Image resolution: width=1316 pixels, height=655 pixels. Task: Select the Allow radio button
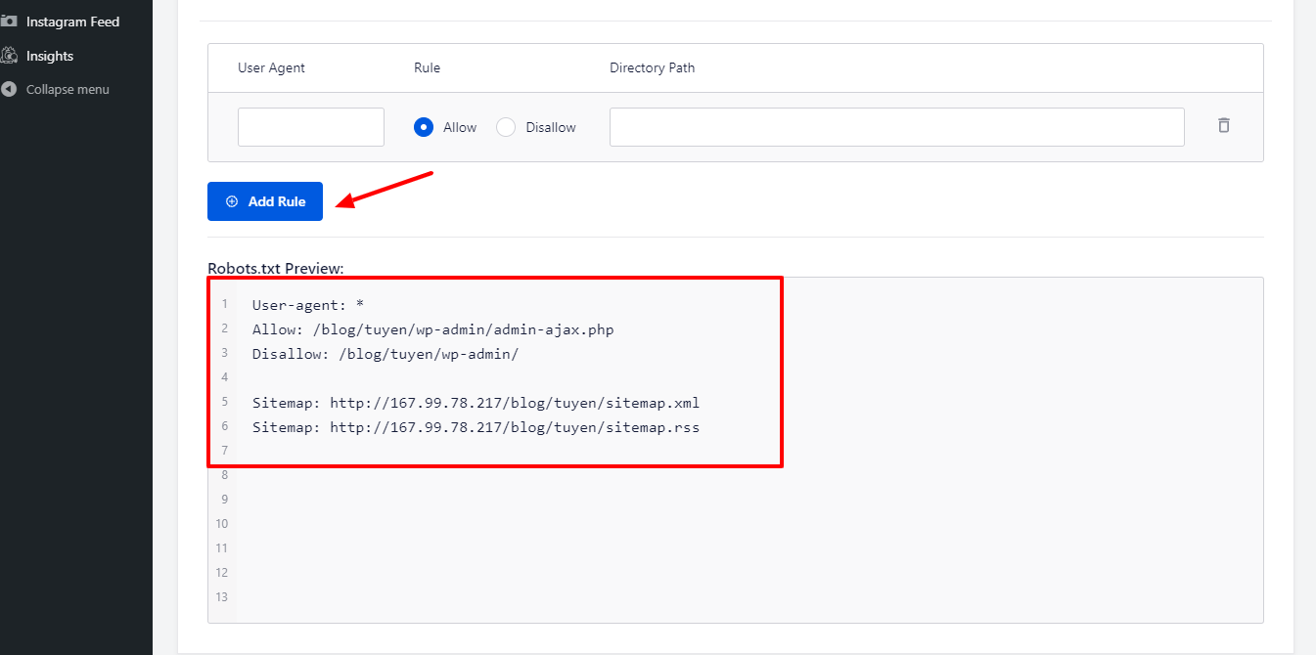click(x=423, y=126)
